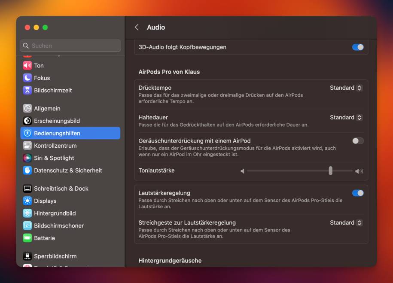This screenshot has width=393, height=283.
Task: Open Fokus settings in sidebar
Action: pos(70,78)
